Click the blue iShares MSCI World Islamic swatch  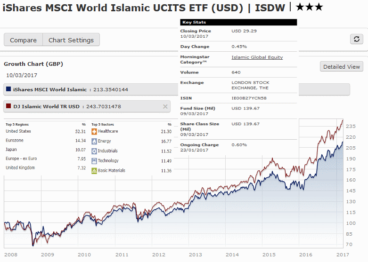(8, 89)
